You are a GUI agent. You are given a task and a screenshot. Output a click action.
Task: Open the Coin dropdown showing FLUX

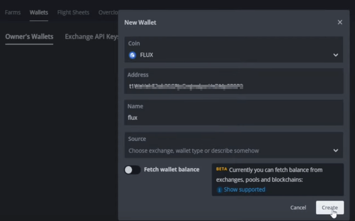pos(234,49)
